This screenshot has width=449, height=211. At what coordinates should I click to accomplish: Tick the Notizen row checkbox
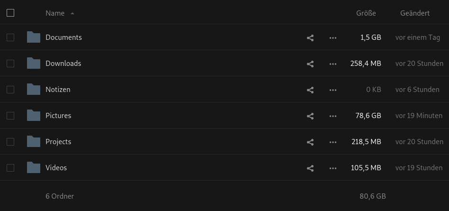tap(10, 90)
